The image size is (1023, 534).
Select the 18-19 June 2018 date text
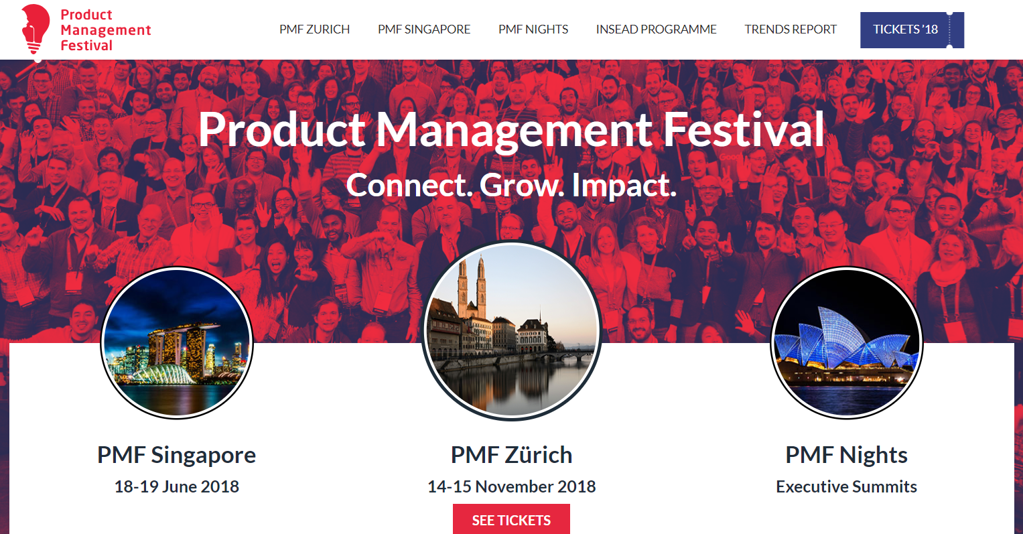[x=177, y=486]
